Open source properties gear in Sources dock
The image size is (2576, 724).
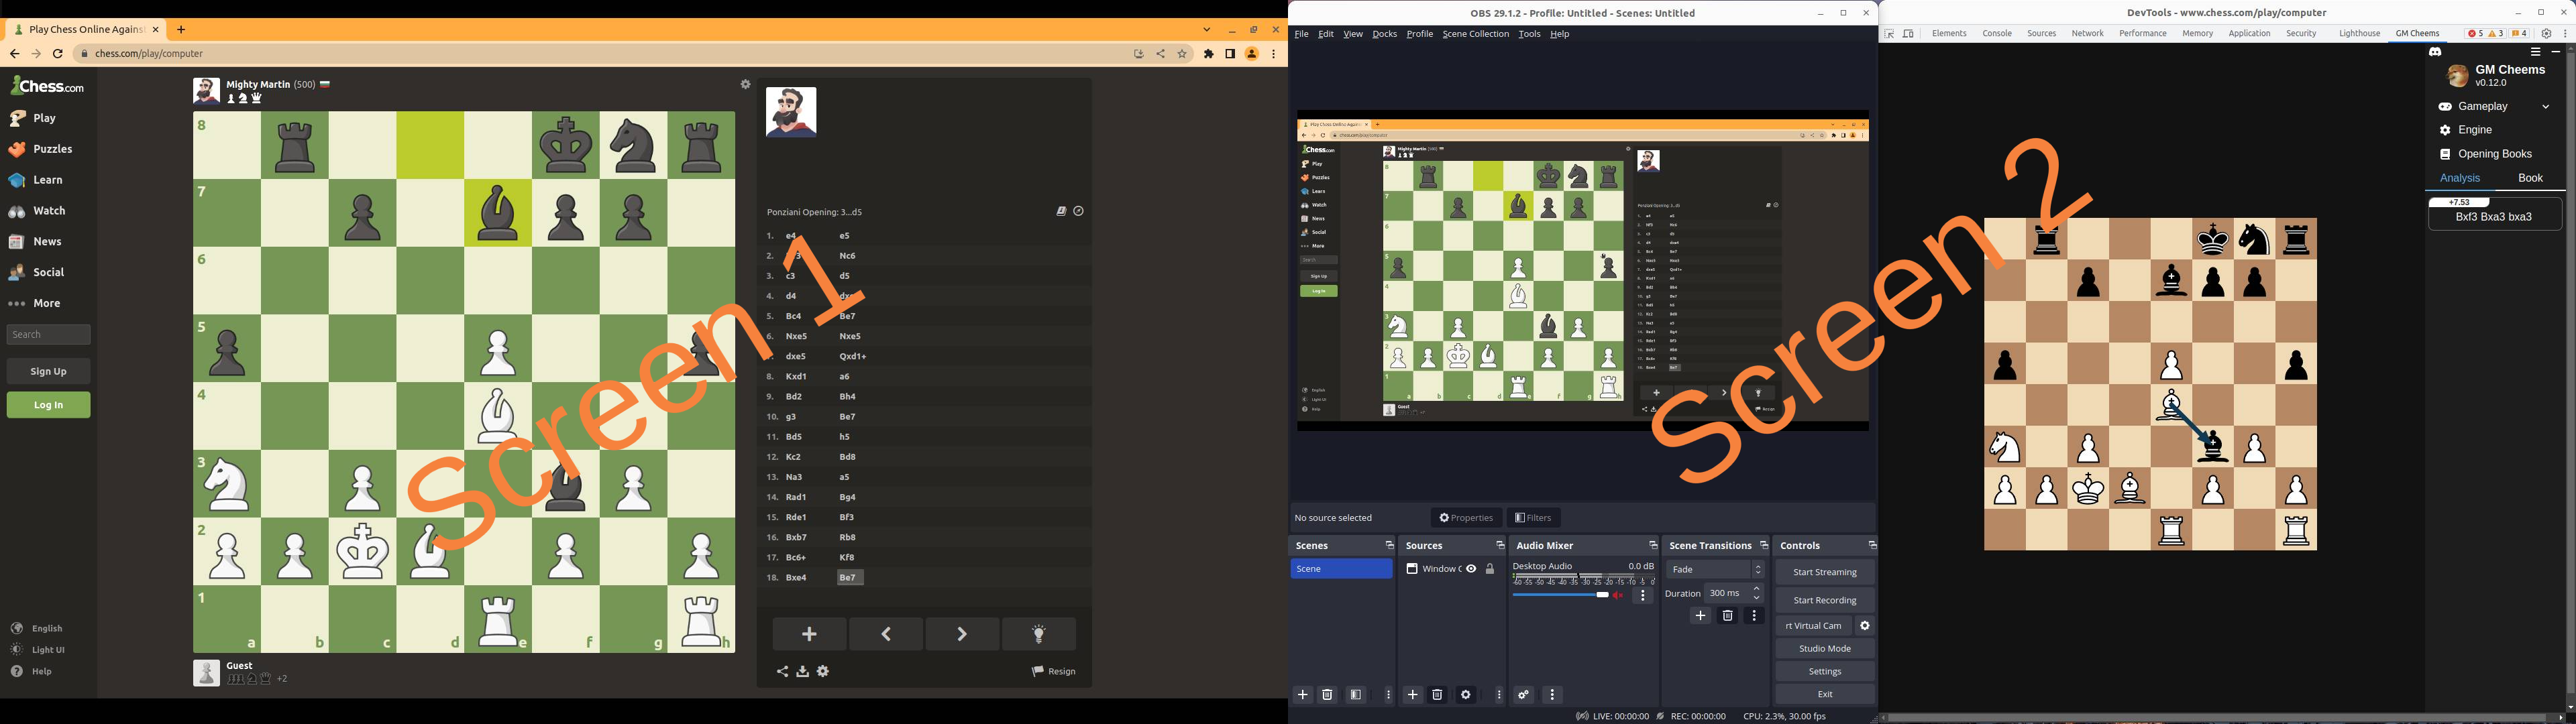click(1466, 695)
